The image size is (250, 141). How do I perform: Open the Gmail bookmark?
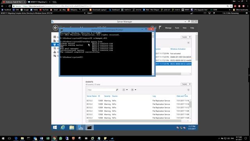pyautogui.click(x=54, y=10)
